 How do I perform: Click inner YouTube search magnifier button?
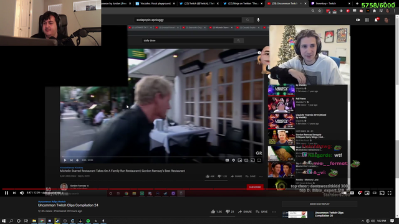(x=238, y=40)
